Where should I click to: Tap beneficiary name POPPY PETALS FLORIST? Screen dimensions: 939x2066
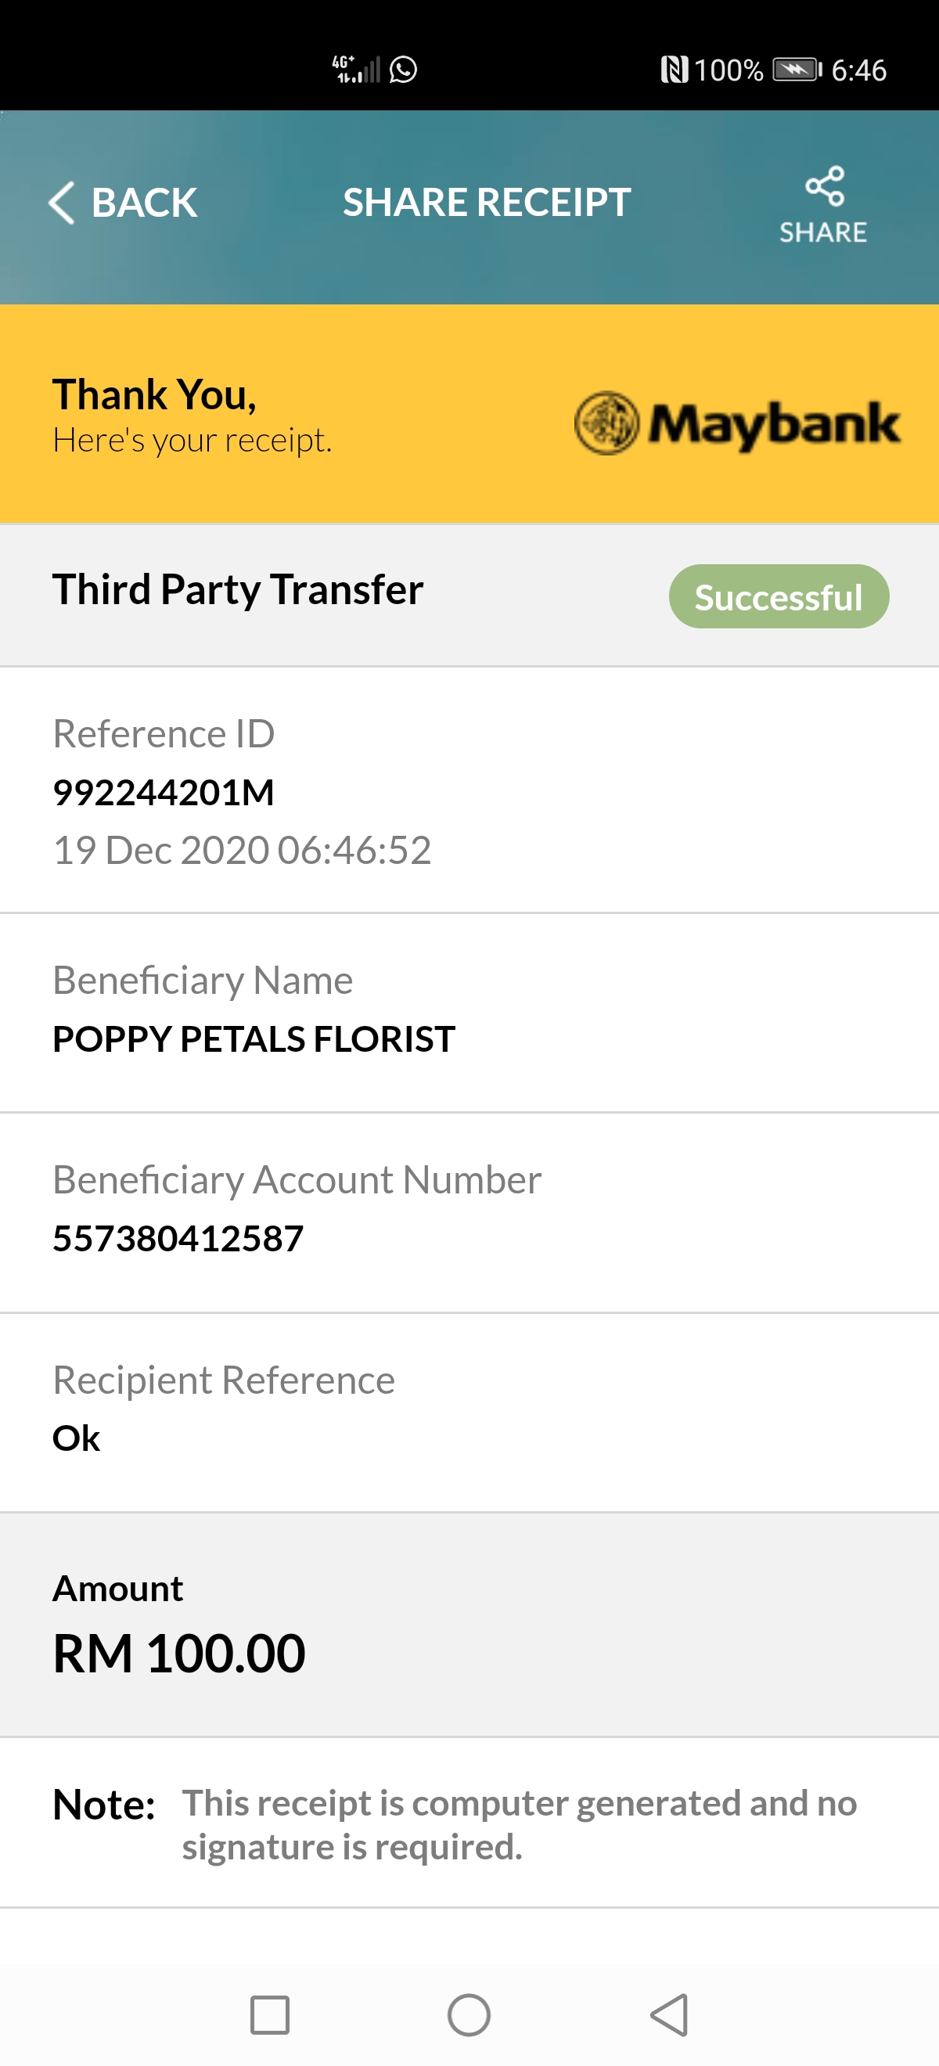click(254, 1038)
